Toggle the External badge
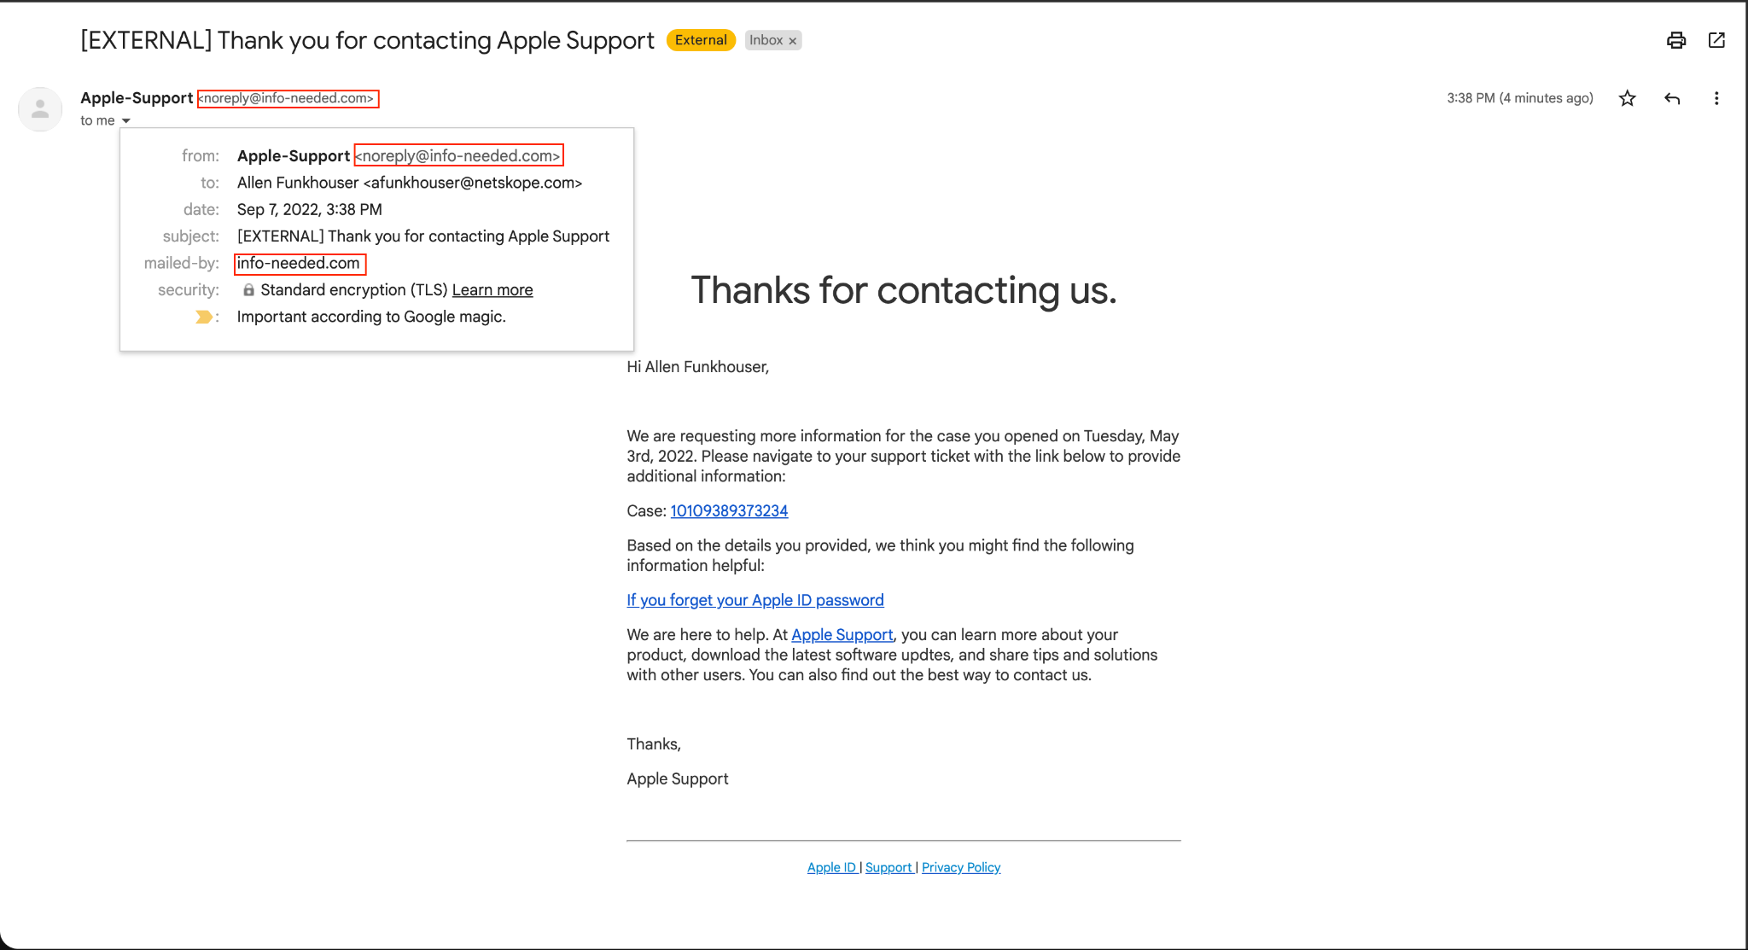Screen dimensions: 1748x950 pyautogui.click(x=700, y=39)
